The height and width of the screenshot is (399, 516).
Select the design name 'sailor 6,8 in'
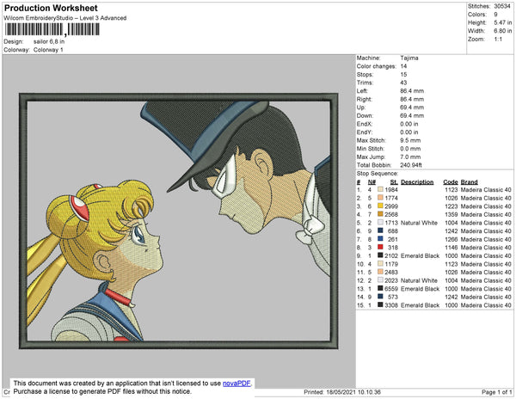pyautogui.click(x=49, y=42)
